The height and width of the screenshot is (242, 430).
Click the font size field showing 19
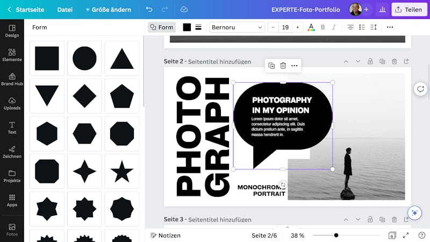tap(285, 27)
